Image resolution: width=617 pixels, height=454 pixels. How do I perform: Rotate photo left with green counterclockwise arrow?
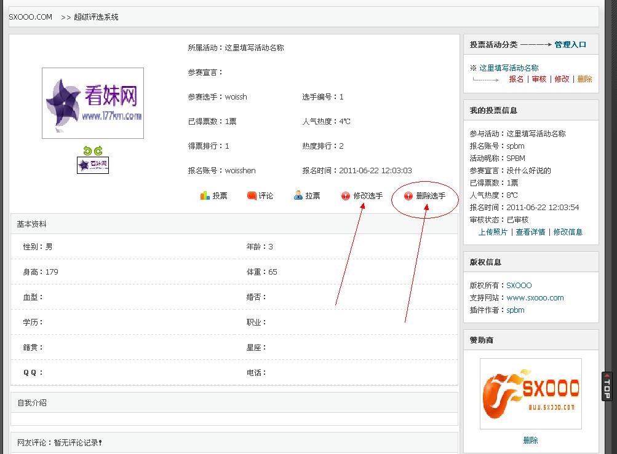click(x=88, y=151)
